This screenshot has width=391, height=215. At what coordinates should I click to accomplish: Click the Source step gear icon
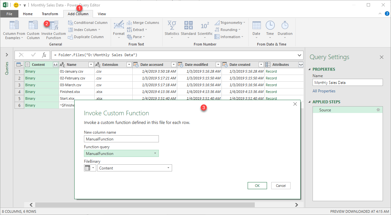378,110
